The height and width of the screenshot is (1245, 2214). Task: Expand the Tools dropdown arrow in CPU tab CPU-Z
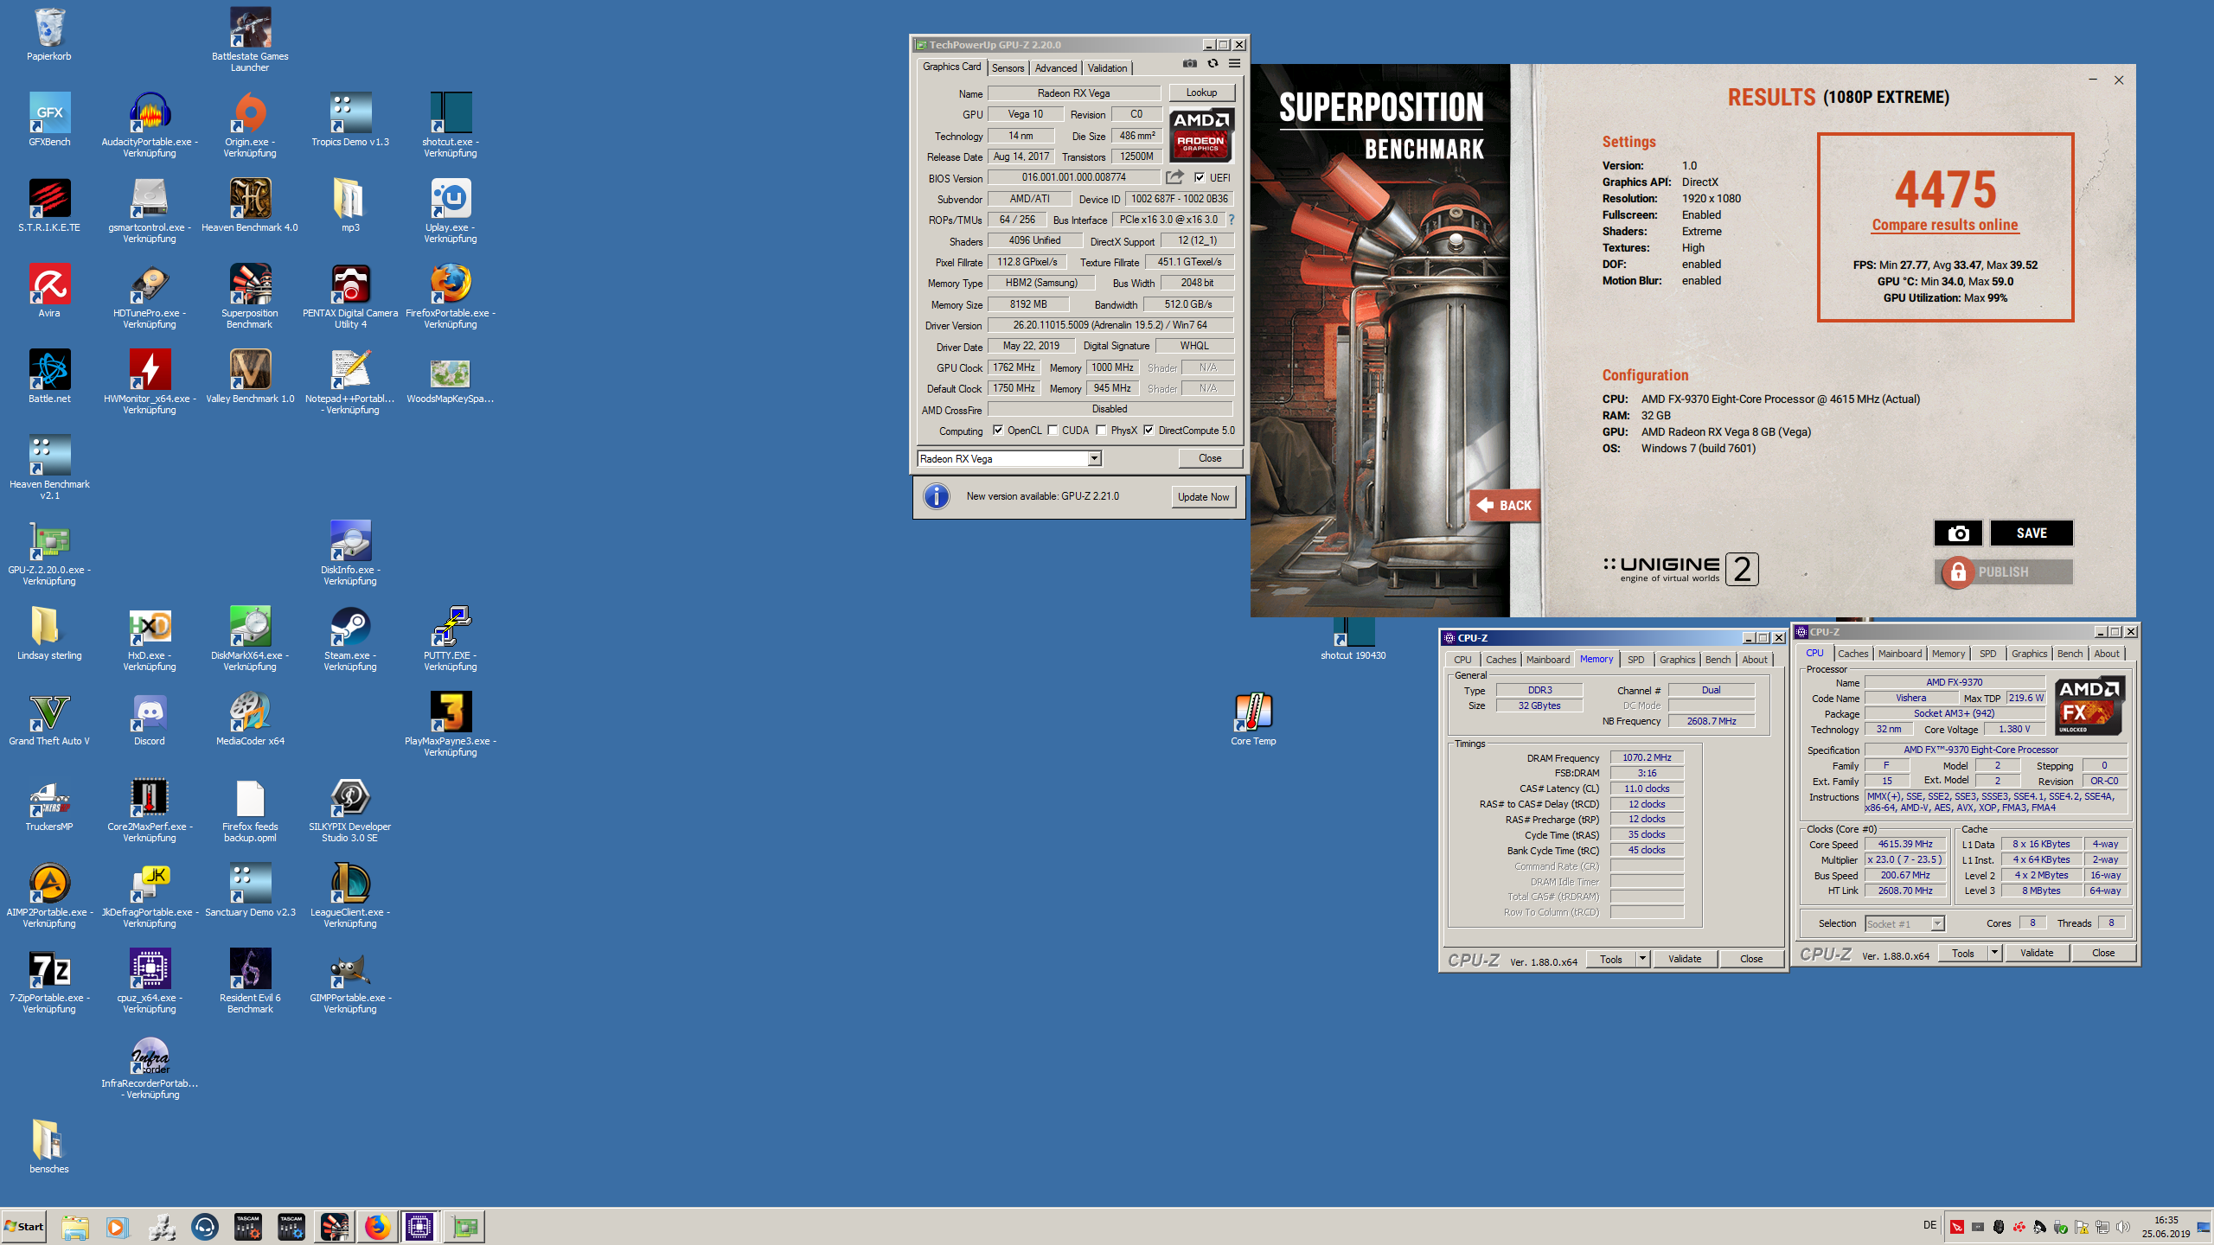(1993, 953)
